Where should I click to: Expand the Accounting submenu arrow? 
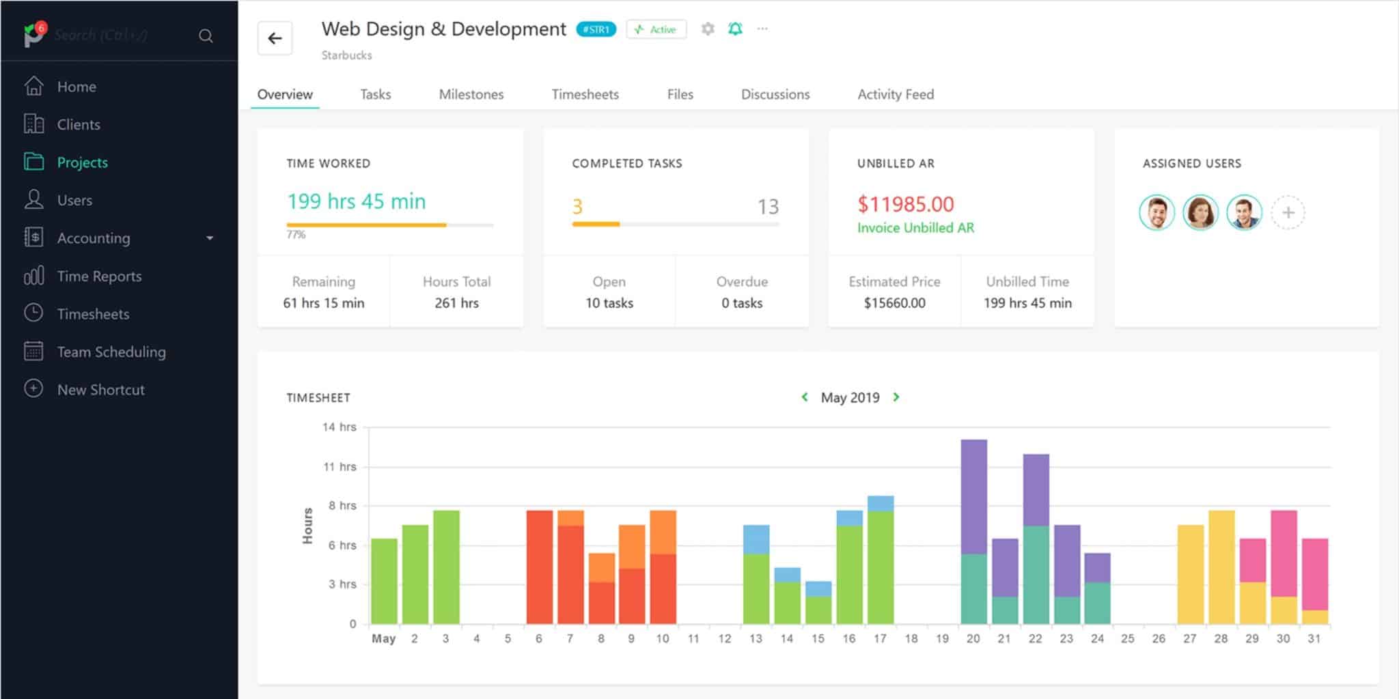[x=210, y=238]
